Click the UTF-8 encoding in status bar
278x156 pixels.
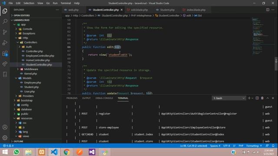tap(227, 146)
